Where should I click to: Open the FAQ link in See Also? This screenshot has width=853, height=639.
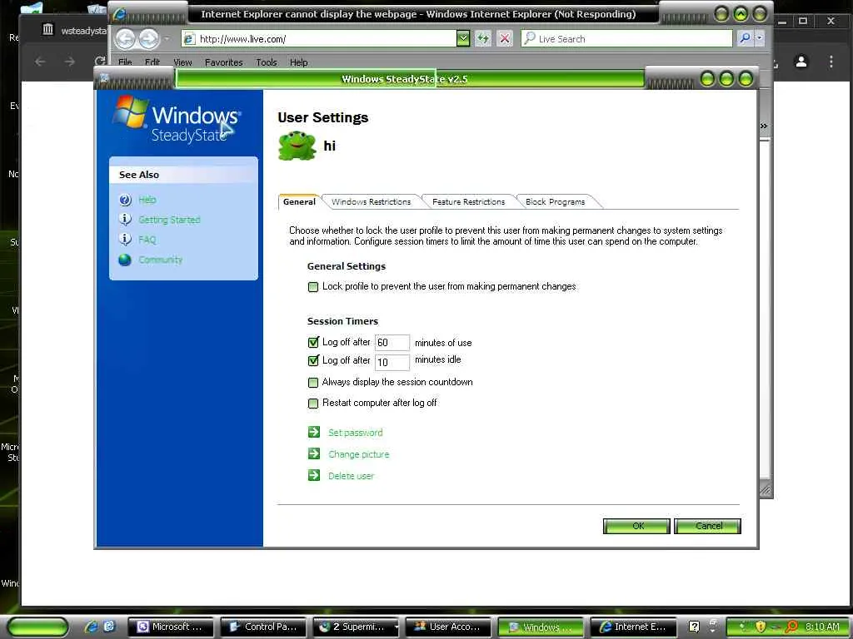coord(147,240)
